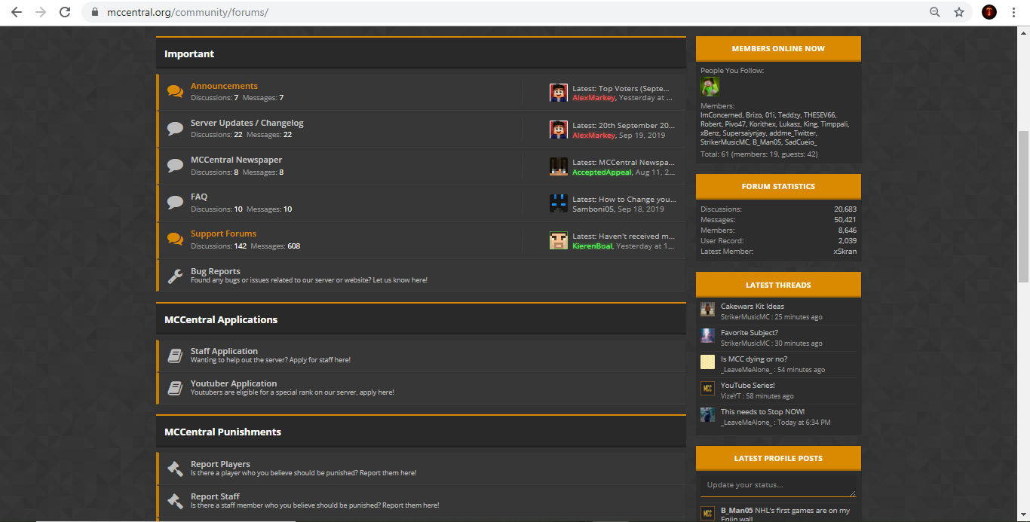Open AlexMarkey avatar in Server Updates row
Screen dimensions: 1030x522
click(x=559, y=130)
